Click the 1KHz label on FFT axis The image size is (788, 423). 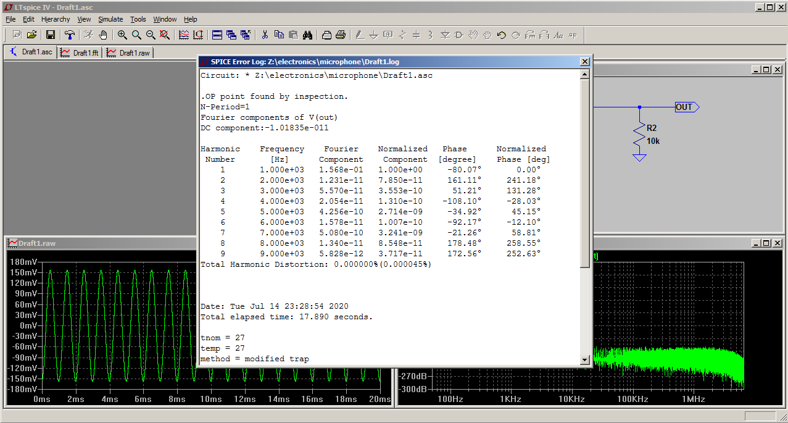click(x=510, y=400)
